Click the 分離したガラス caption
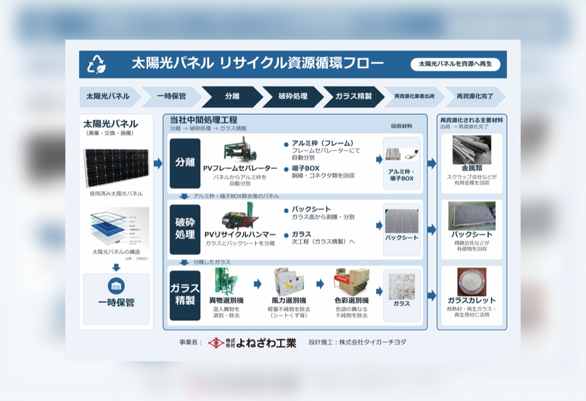 (212, 263)
